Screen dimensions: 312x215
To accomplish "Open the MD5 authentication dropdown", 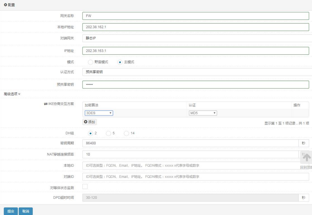I will 203,113.
